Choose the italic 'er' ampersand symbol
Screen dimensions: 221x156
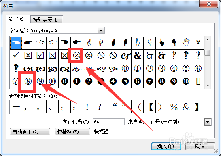click(x=125, y=56)
